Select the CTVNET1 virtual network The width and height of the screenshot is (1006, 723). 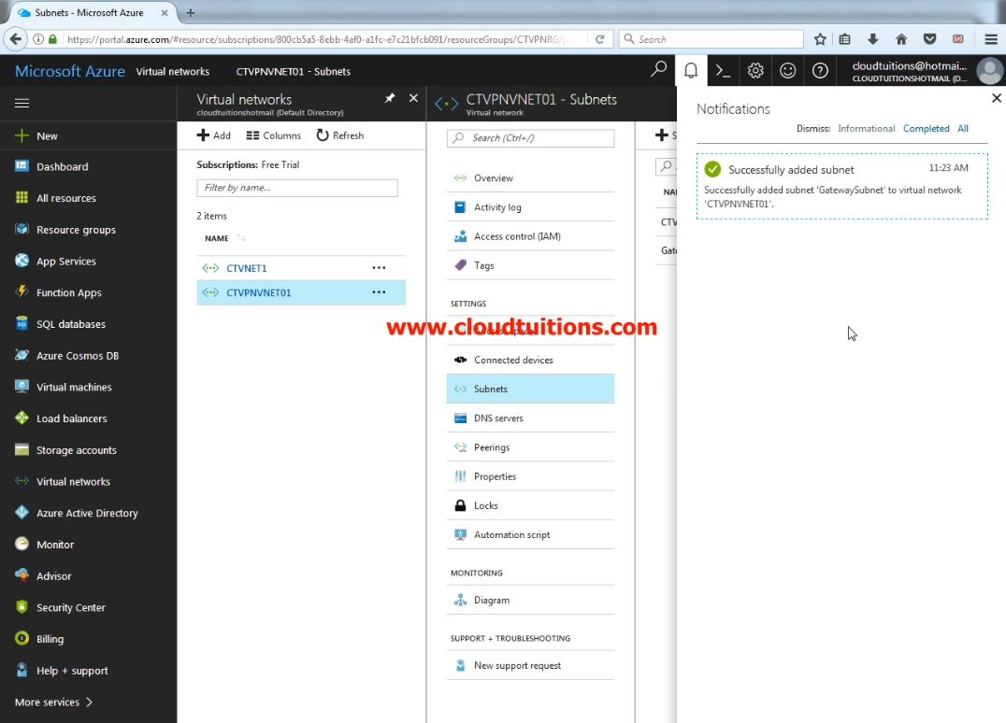point(247,268)
